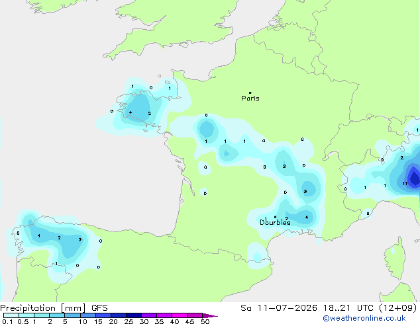Select legend swatch between 1 and 2

(x=42, y=315)
